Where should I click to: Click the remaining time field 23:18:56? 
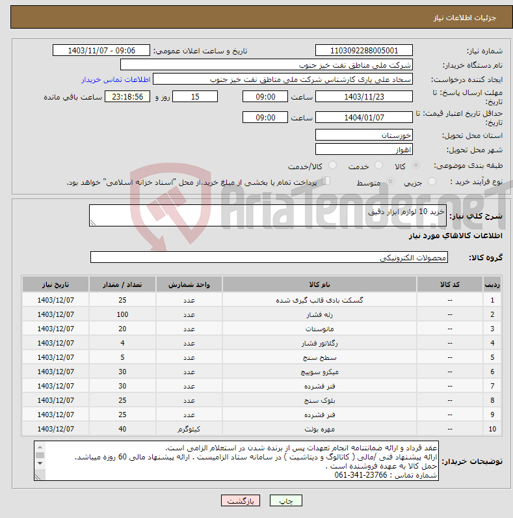coord(127,96)
